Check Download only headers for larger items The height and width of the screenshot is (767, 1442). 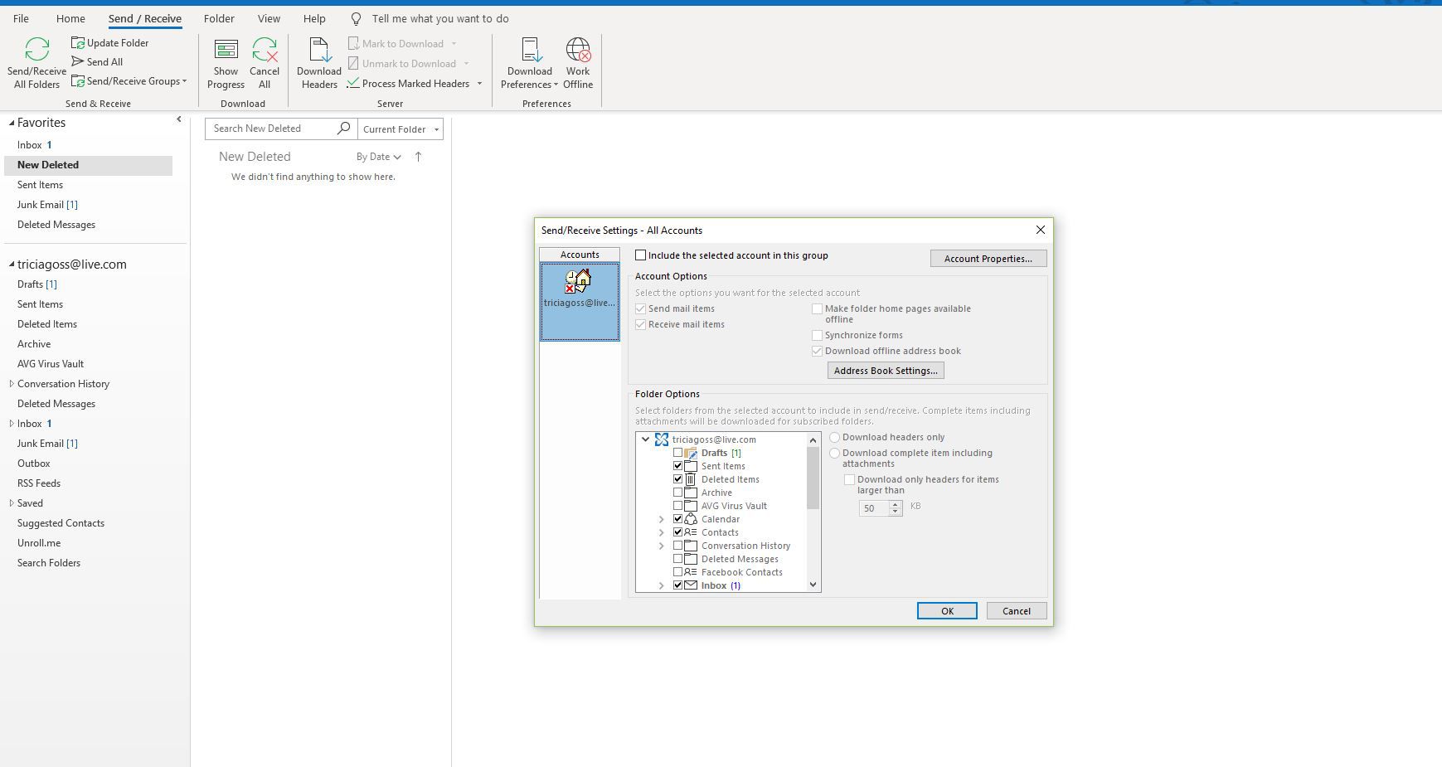(x=849, y=479)
